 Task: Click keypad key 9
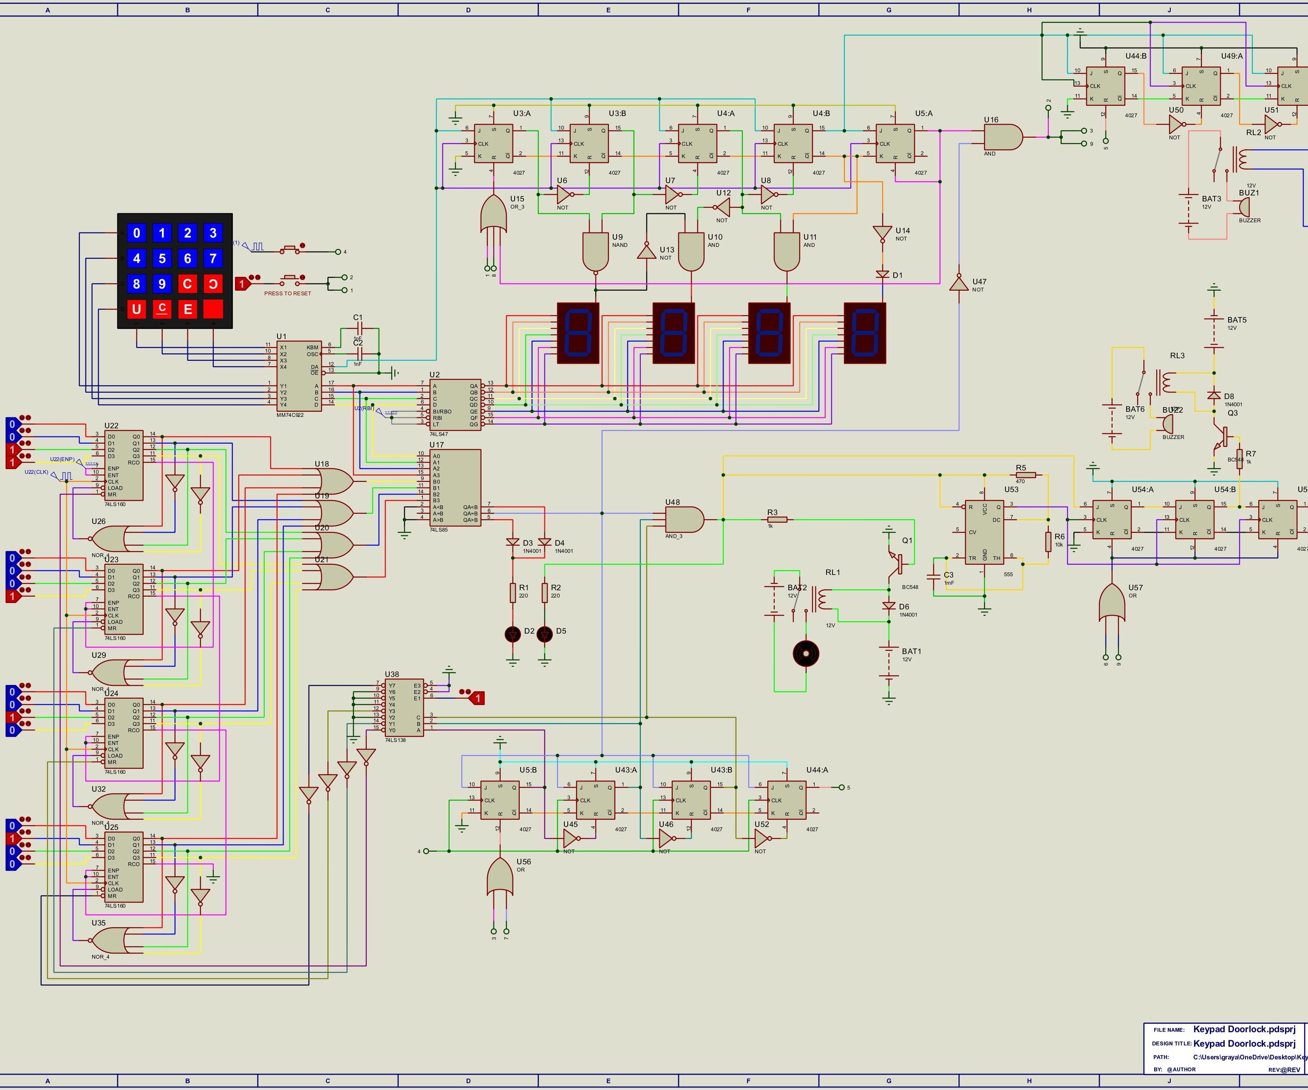[162, 284]
